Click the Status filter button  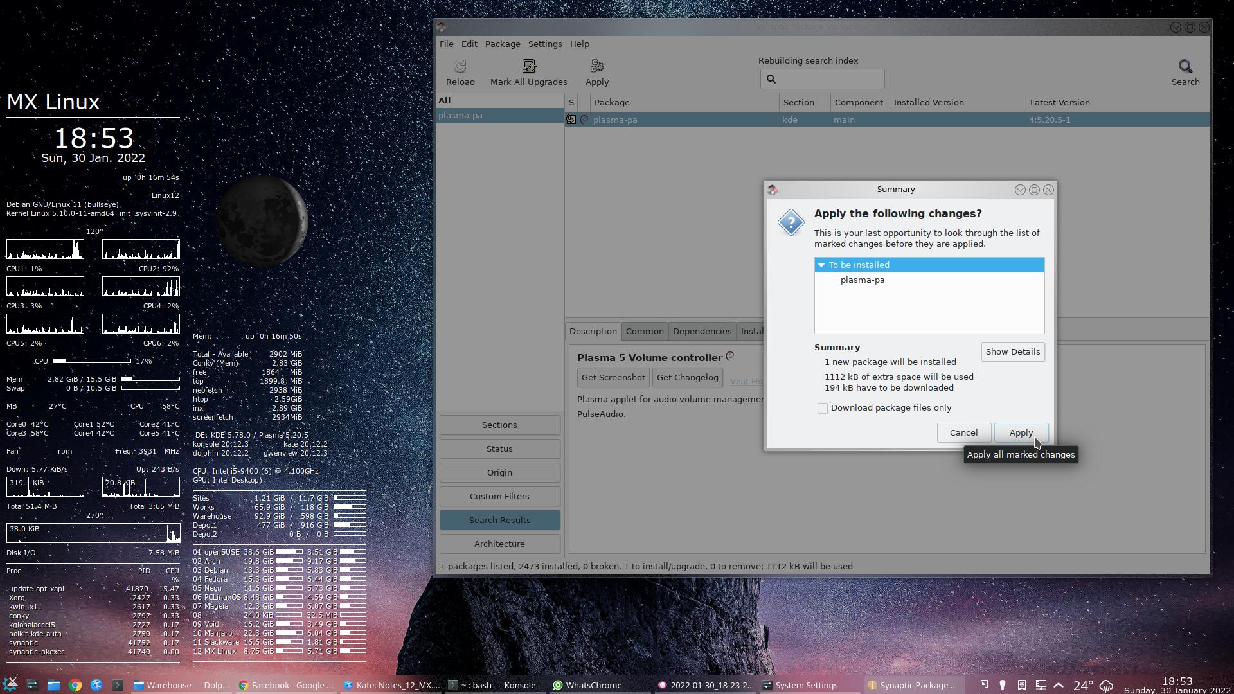point(499,449)
